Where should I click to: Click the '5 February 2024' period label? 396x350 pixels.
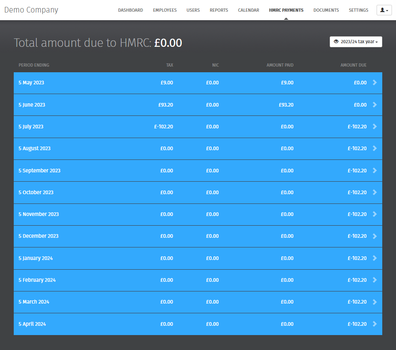point(37,280)
